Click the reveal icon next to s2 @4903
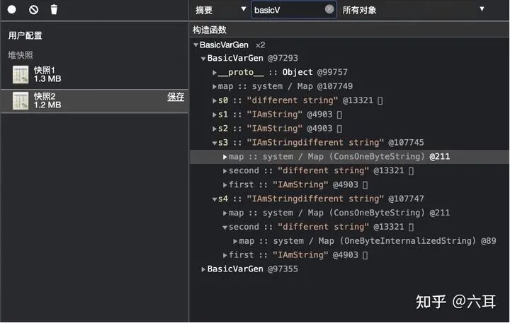Viewport: 510px width, 323px height. (339, 129)
